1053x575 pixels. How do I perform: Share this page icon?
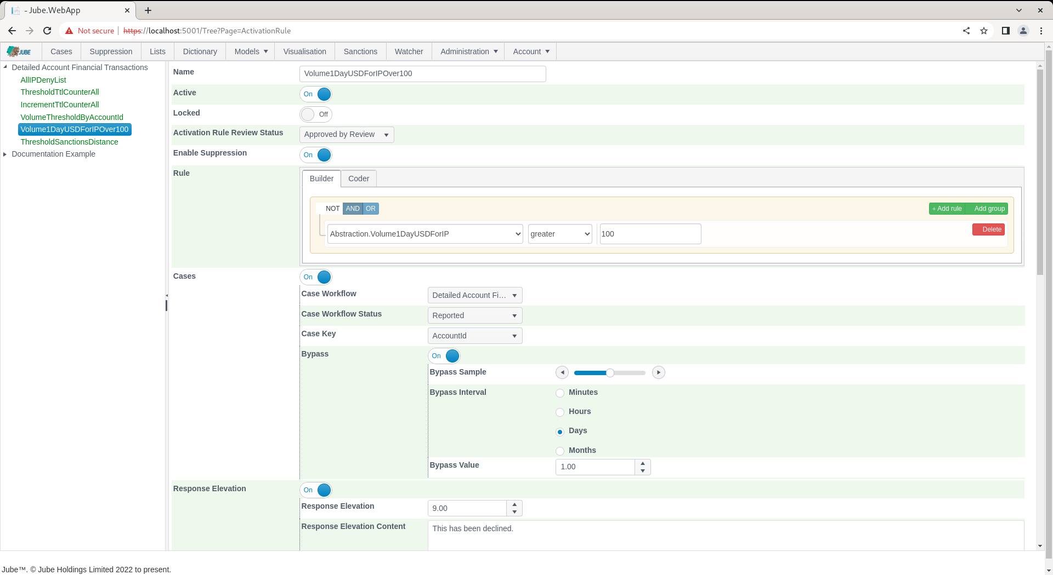(966, 31)
